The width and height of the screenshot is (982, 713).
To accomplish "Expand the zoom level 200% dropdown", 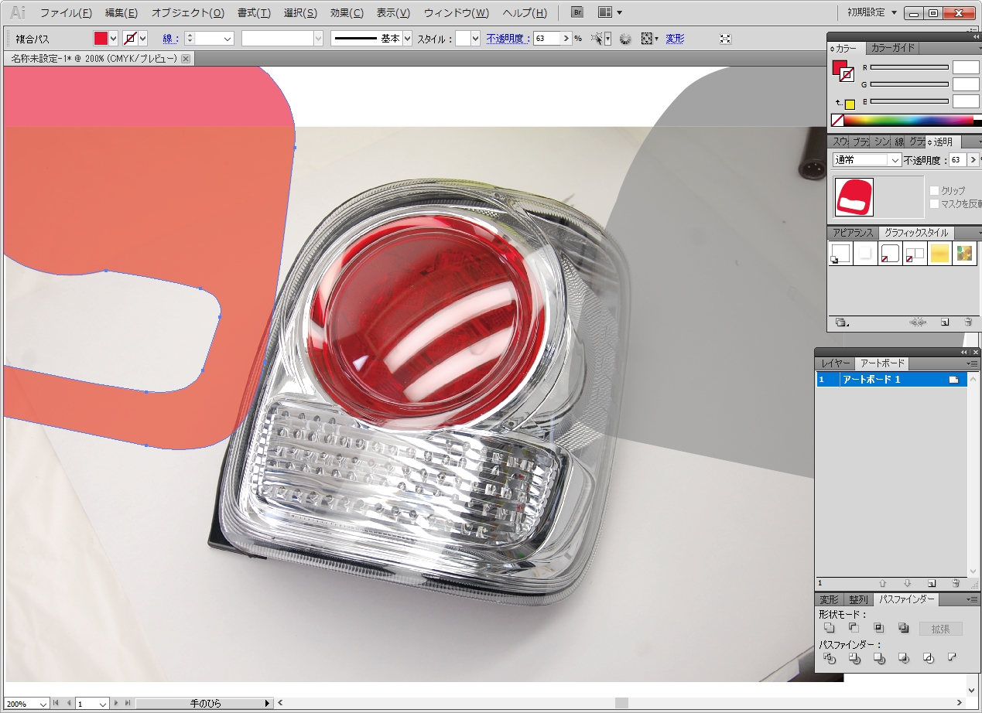I will (x=43, y=704).
